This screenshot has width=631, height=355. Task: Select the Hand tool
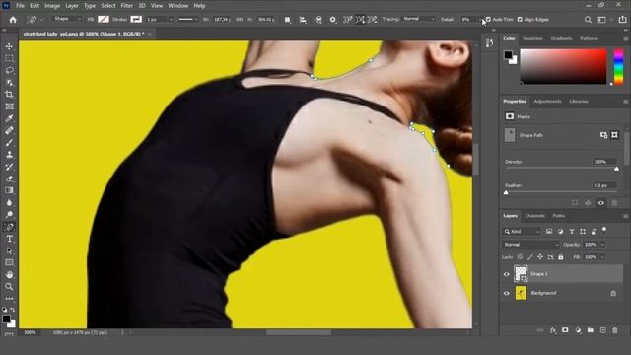(9, 275)
